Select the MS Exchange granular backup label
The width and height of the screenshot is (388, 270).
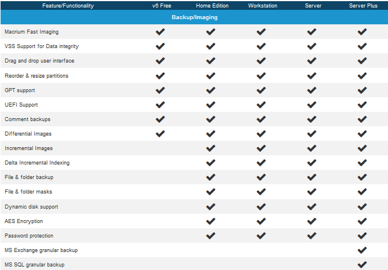tap(41, 250)
